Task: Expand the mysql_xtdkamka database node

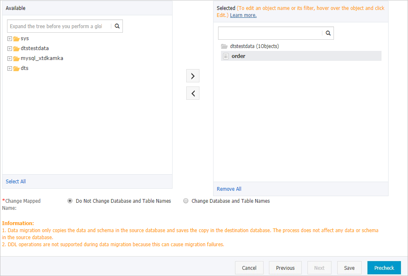Action: (x=9, y=58)
